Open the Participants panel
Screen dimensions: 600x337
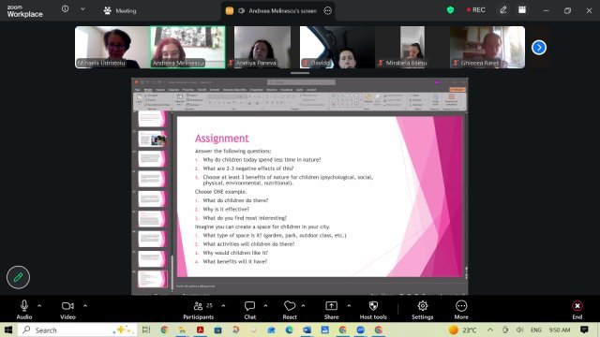tap(198, 310)
